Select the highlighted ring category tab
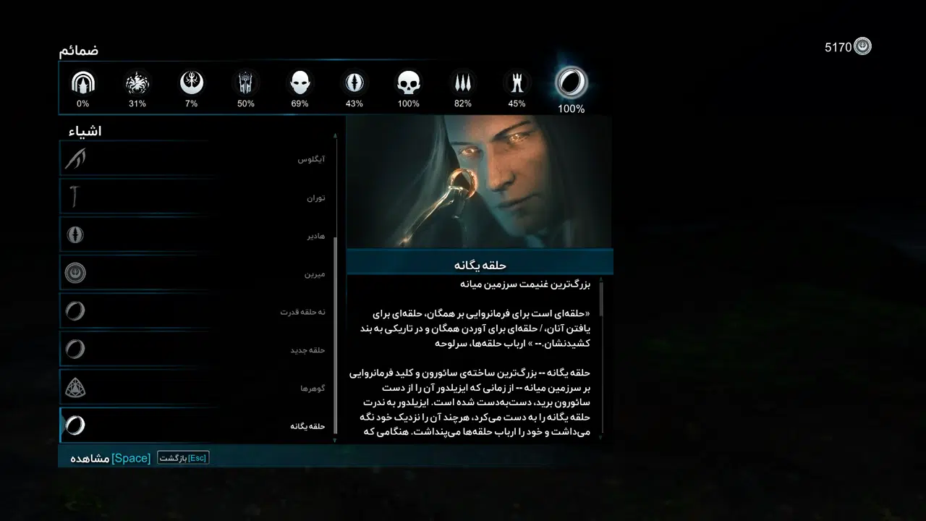Screen dimensions: 926x521 pyautogui.click(x=572, y=82)
